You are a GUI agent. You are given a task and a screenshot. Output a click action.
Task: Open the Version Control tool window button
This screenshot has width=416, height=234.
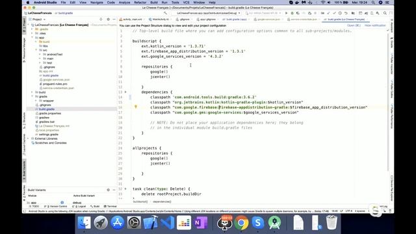55,207
